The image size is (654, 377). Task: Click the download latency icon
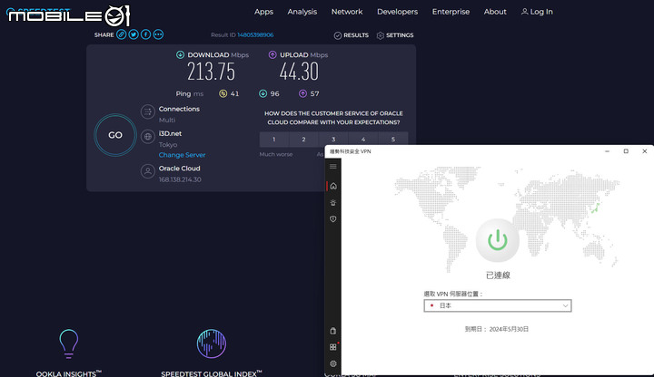pyautogui.click(x=263, y=93)
